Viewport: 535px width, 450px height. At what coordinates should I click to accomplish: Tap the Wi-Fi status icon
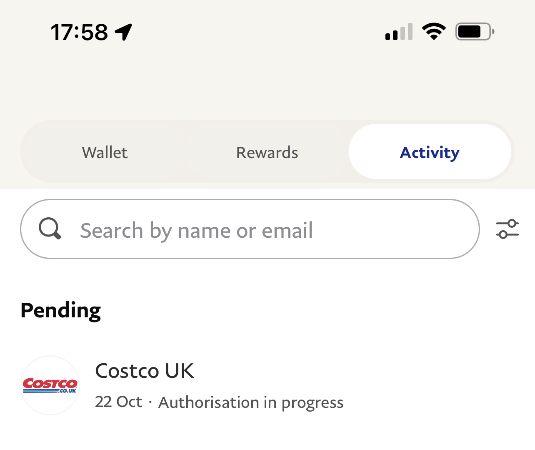point(434,32)
